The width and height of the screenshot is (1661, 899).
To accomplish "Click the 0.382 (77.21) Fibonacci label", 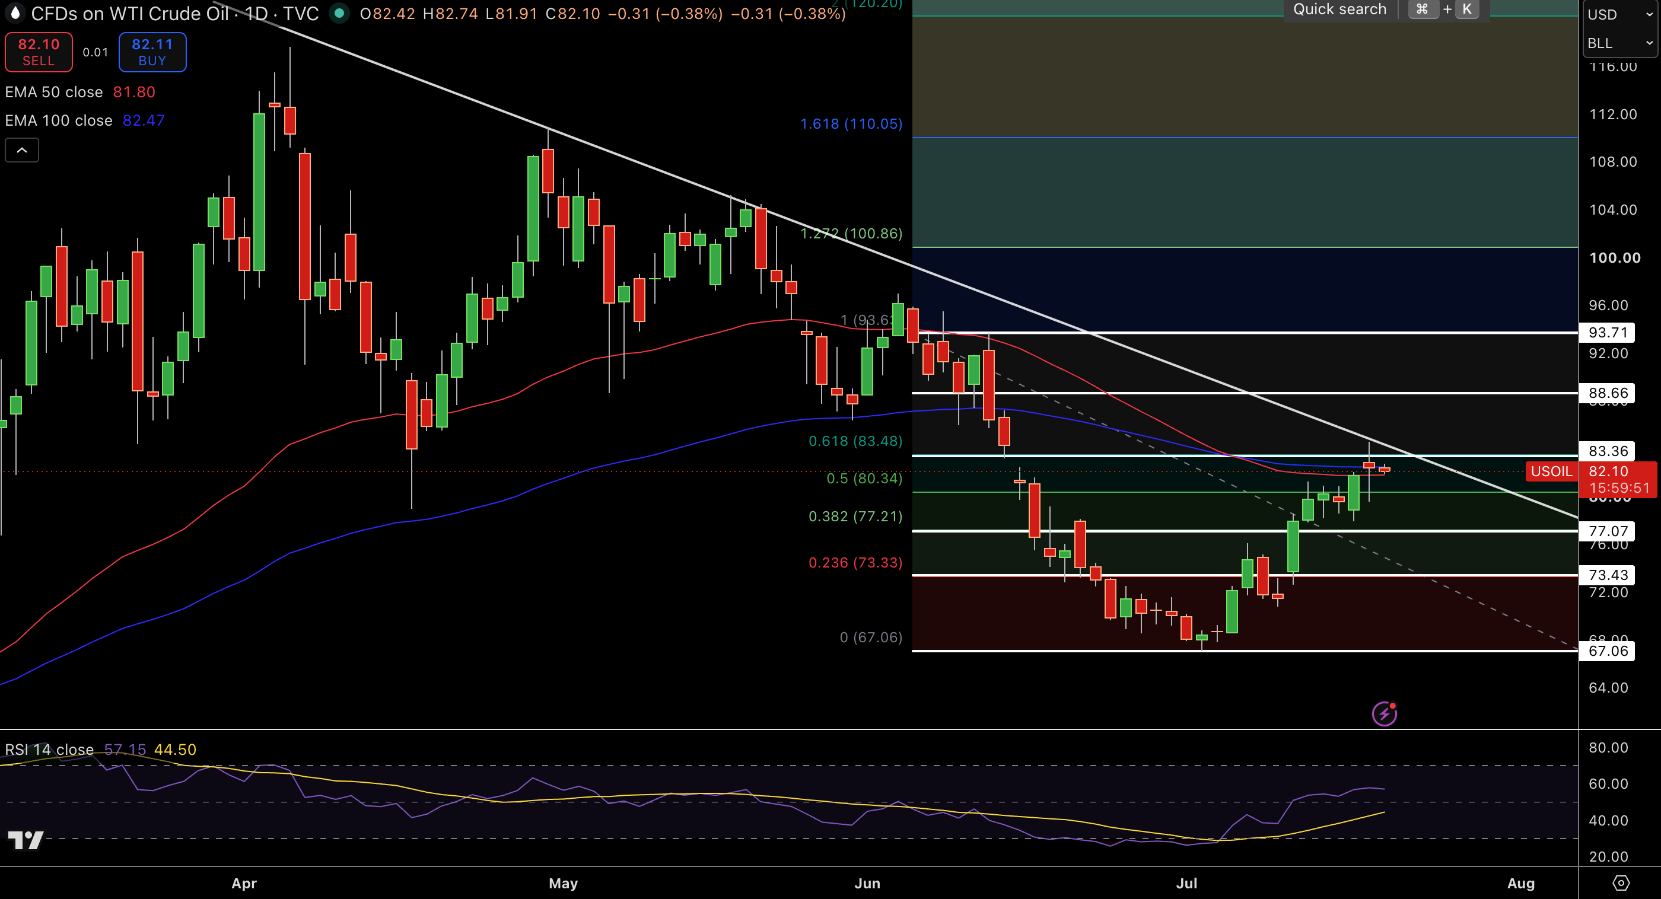I will click(855, 516).
